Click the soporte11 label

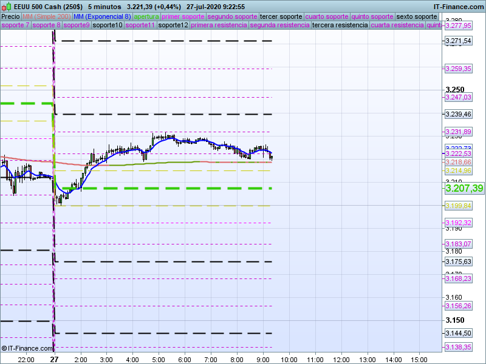140,25
